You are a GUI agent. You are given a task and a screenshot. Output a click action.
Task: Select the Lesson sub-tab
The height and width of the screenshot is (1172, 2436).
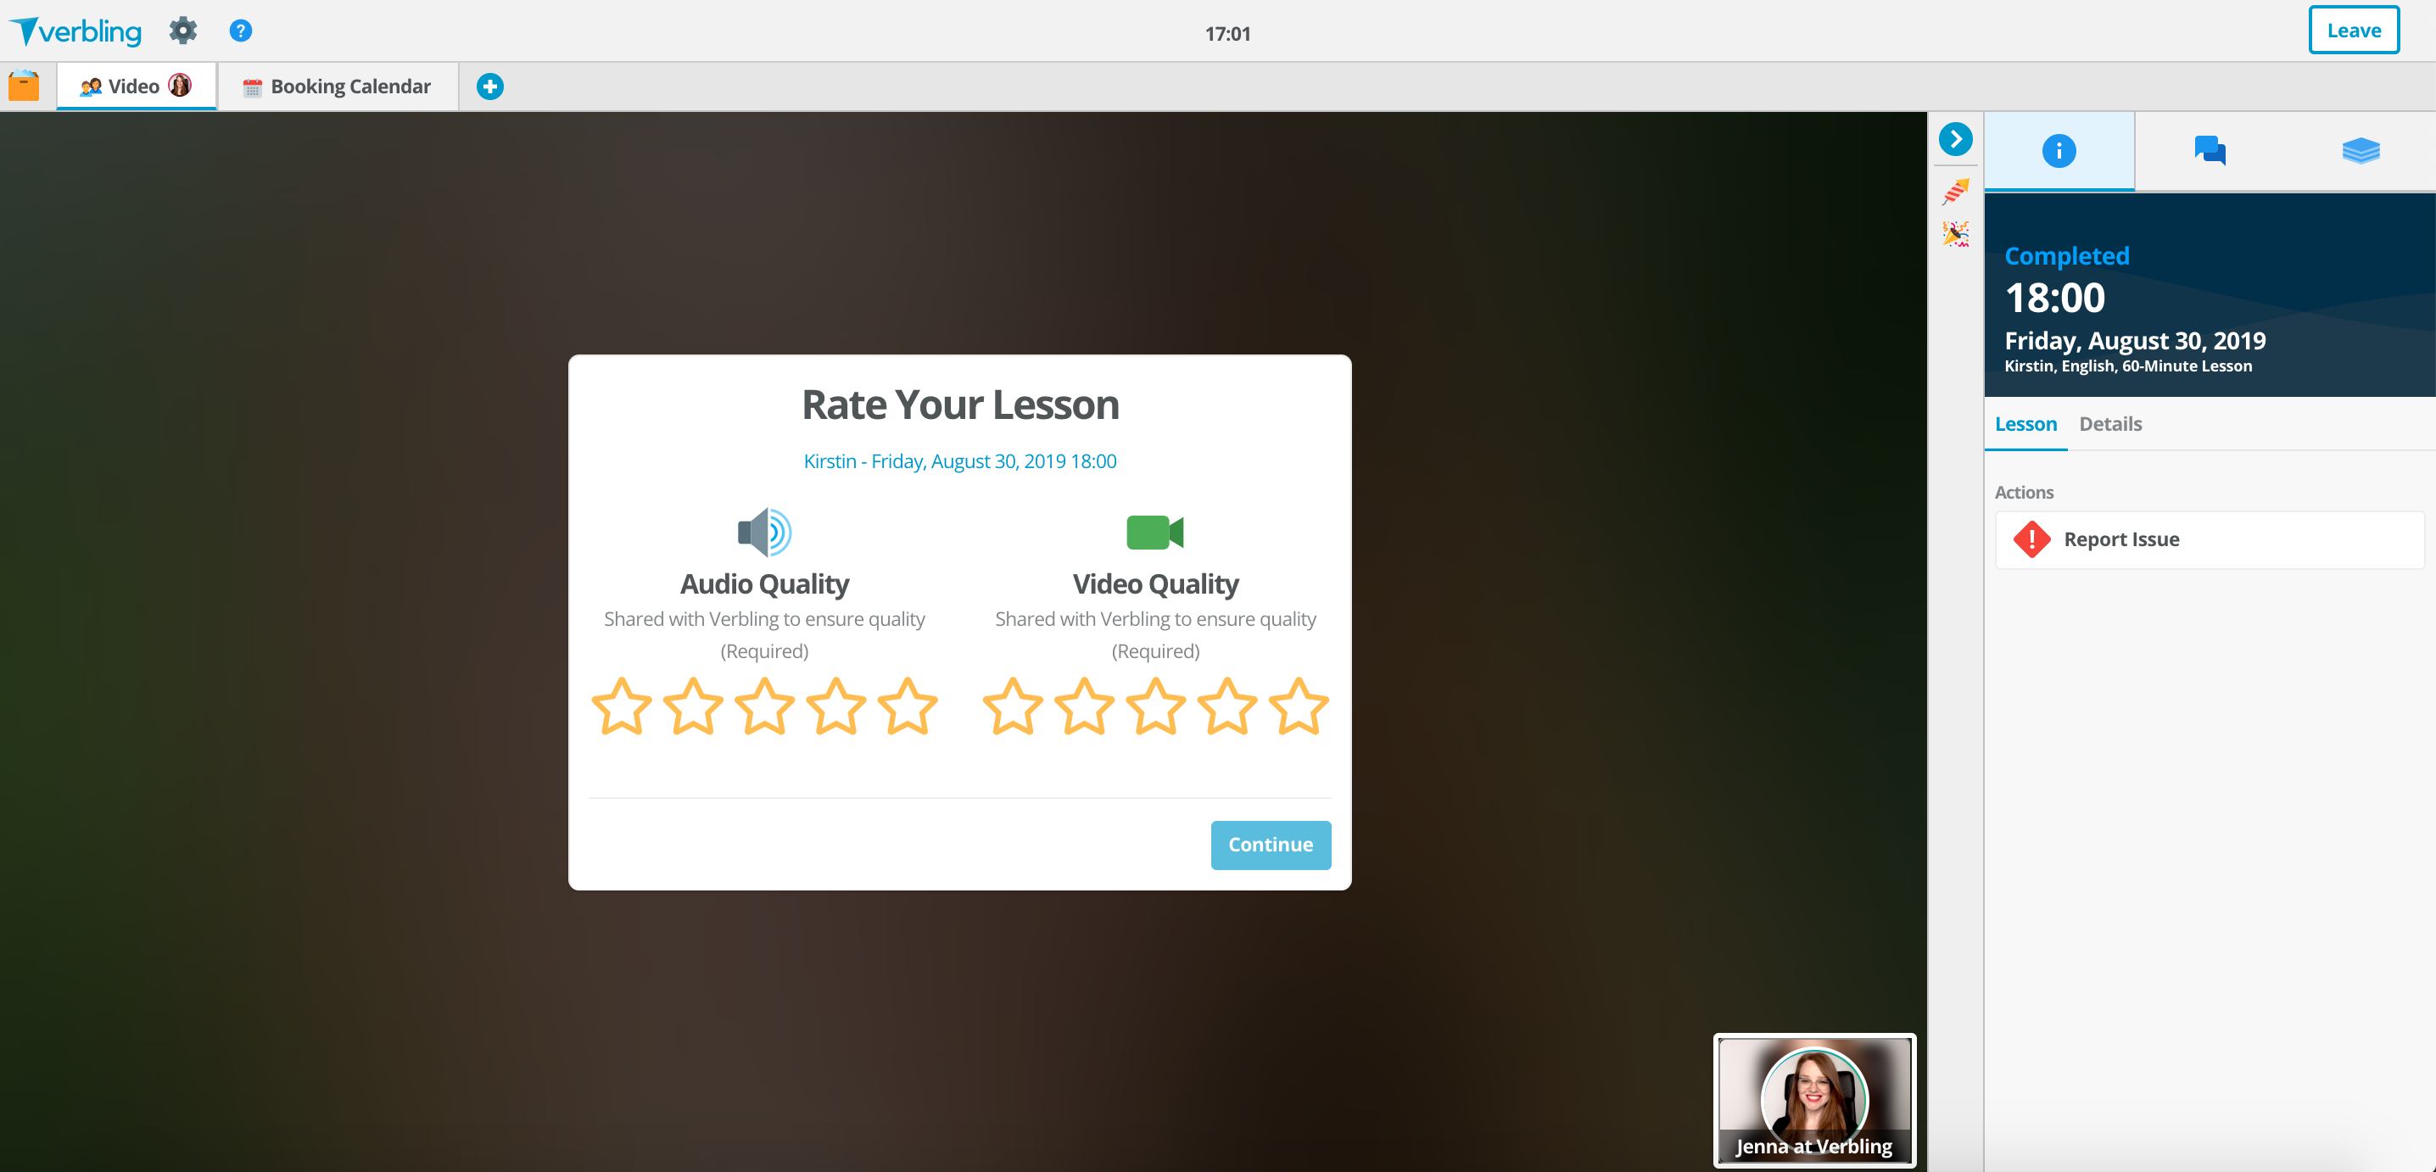click(2025, 424)
